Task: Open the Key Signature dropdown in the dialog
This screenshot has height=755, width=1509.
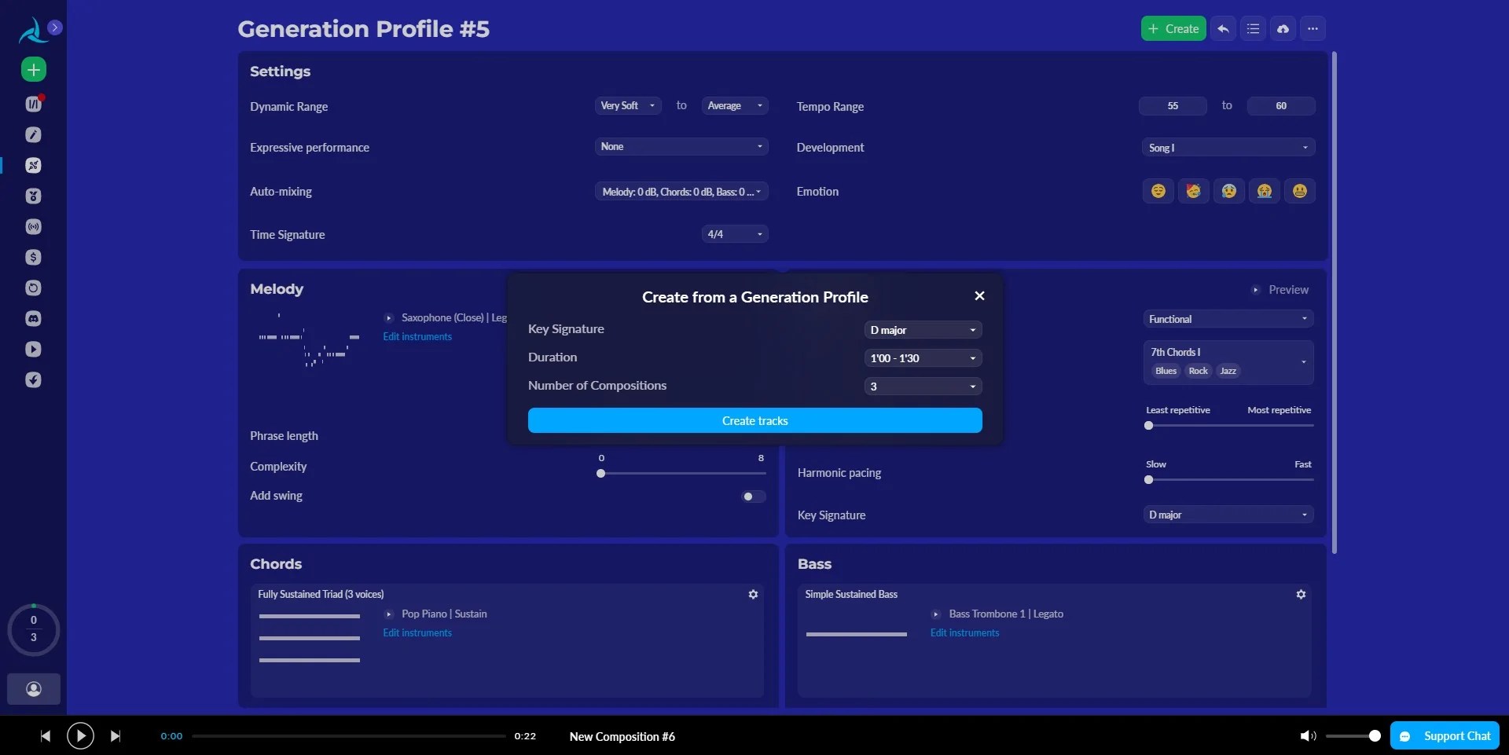Action: tap(922, 329)
